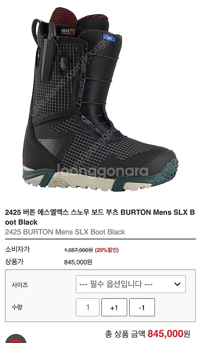Tap the 사이즈 option label
Image resolution: width=201 pixels, height=343 pixels.
pos(20,285)
